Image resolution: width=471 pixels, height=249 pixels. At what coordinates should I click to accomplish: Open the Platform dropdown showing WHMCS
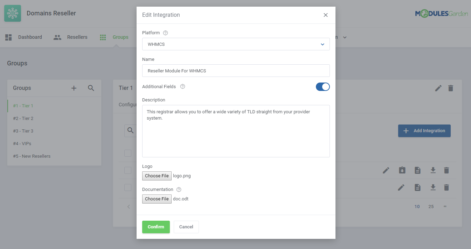coord(236,44)
